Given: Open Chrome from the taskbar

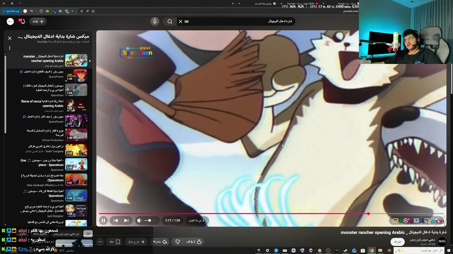Looking at the screenshot, I should 371,250.
